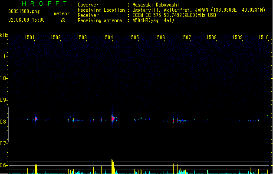Click the 0.9 frequency axis label
The width and height of the screenshot is (273, 174).
pos(3,100)
